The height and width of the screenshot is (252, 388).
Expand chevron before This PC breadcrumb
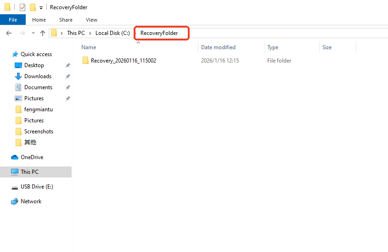[x=62, y=33]
